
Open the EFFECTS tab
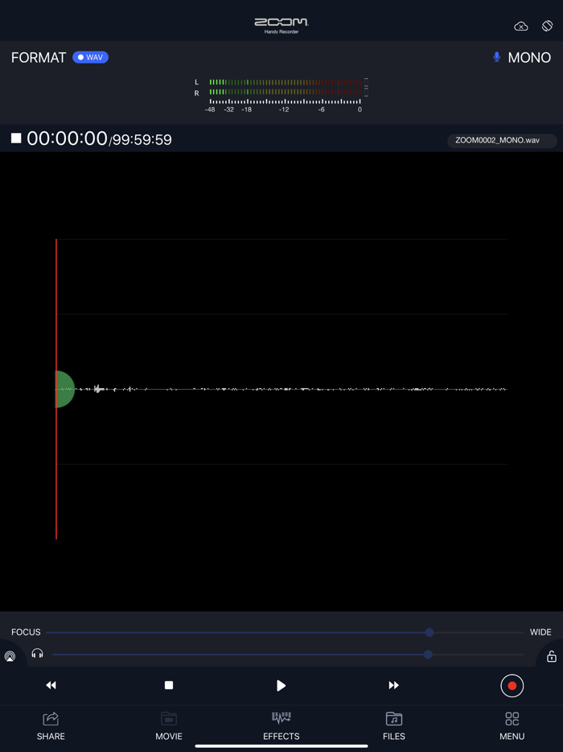[281, 725]
